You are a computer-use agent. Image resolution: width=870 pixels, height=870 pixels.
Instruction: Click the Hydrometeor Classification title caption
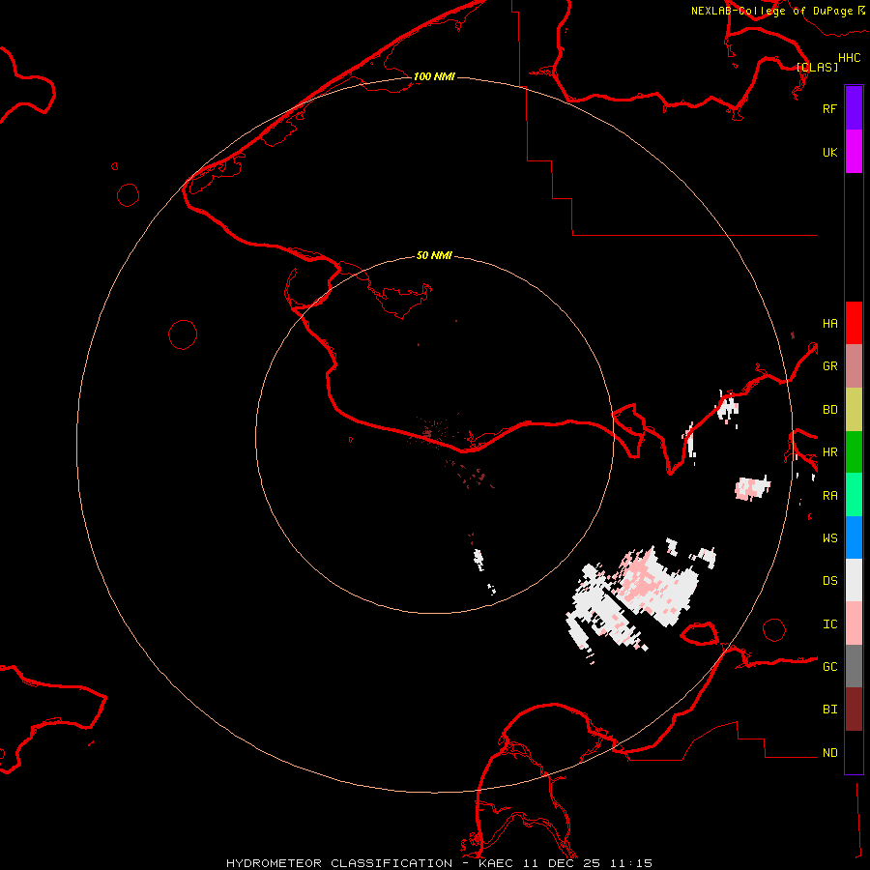click(339, 863)
